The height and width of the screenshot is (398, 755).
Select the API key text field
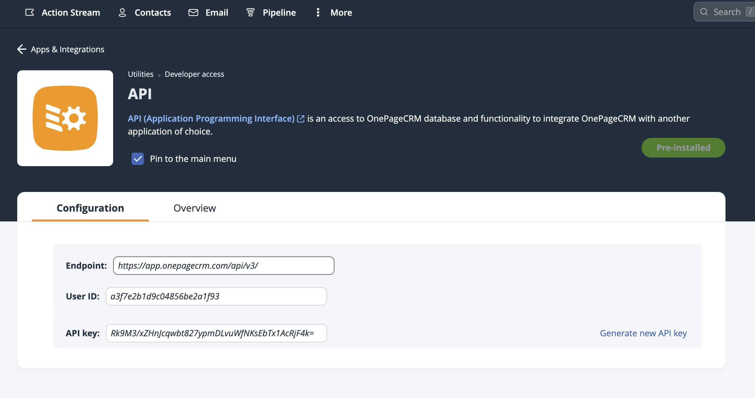216,333
